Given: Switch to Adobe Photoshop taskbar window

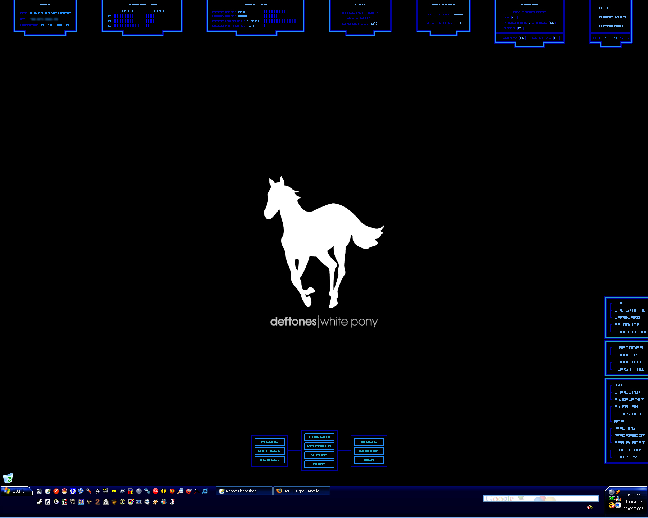Looking at the screenshot, I should point(244,491).
